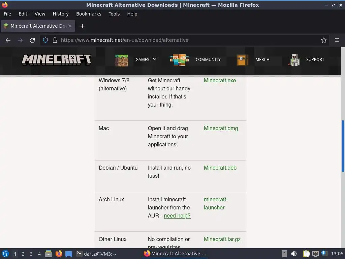Click the 'Windows 7/8 (alternative)' cell
Viewport: 345px width, 259px height.
click(x=114, y=84)
